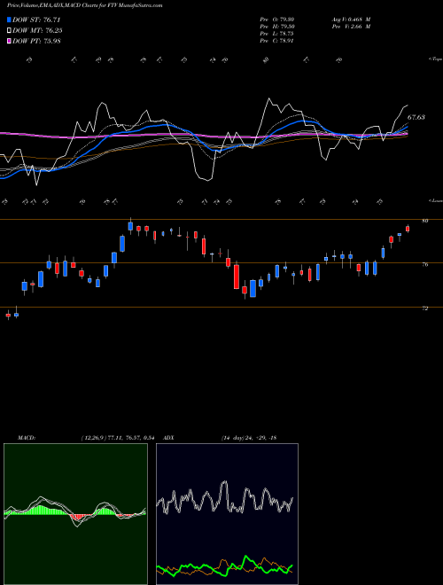The height and width of the screenshot is (585, 443).
Task: Click the Pre L: 78.75 value
Action: (x=276, y=34)
